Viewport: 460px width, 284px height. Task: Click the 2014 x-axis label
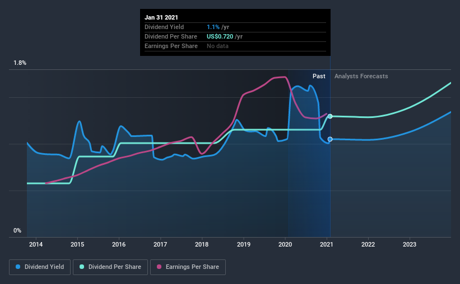(x=36, y=244)
